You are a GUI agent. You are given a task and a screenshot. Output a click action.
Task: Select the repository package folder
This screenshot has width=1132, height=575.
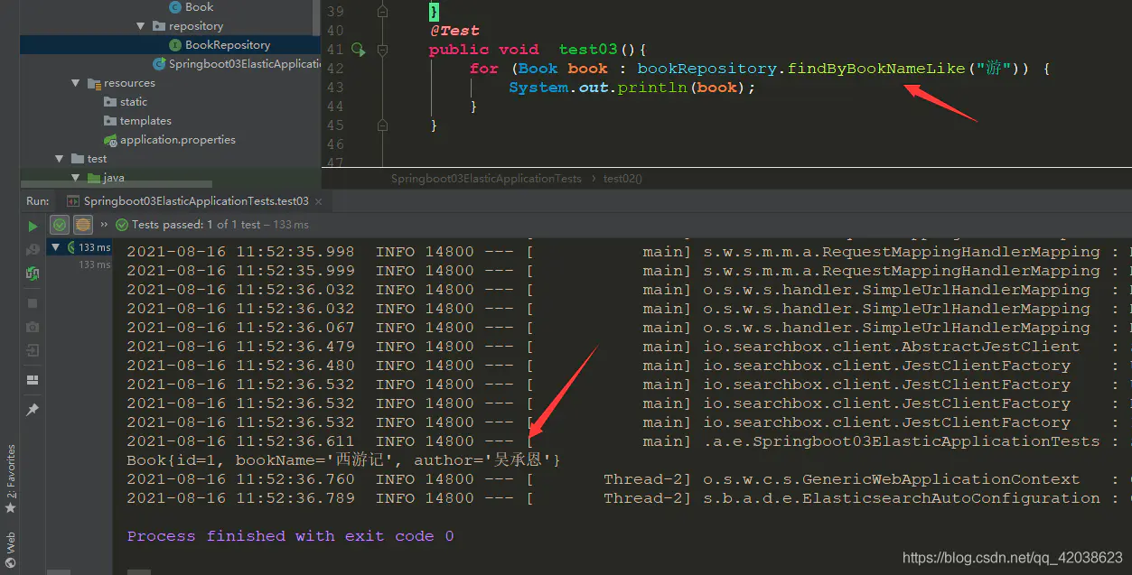pyautogui.click(x=196, y=26)
